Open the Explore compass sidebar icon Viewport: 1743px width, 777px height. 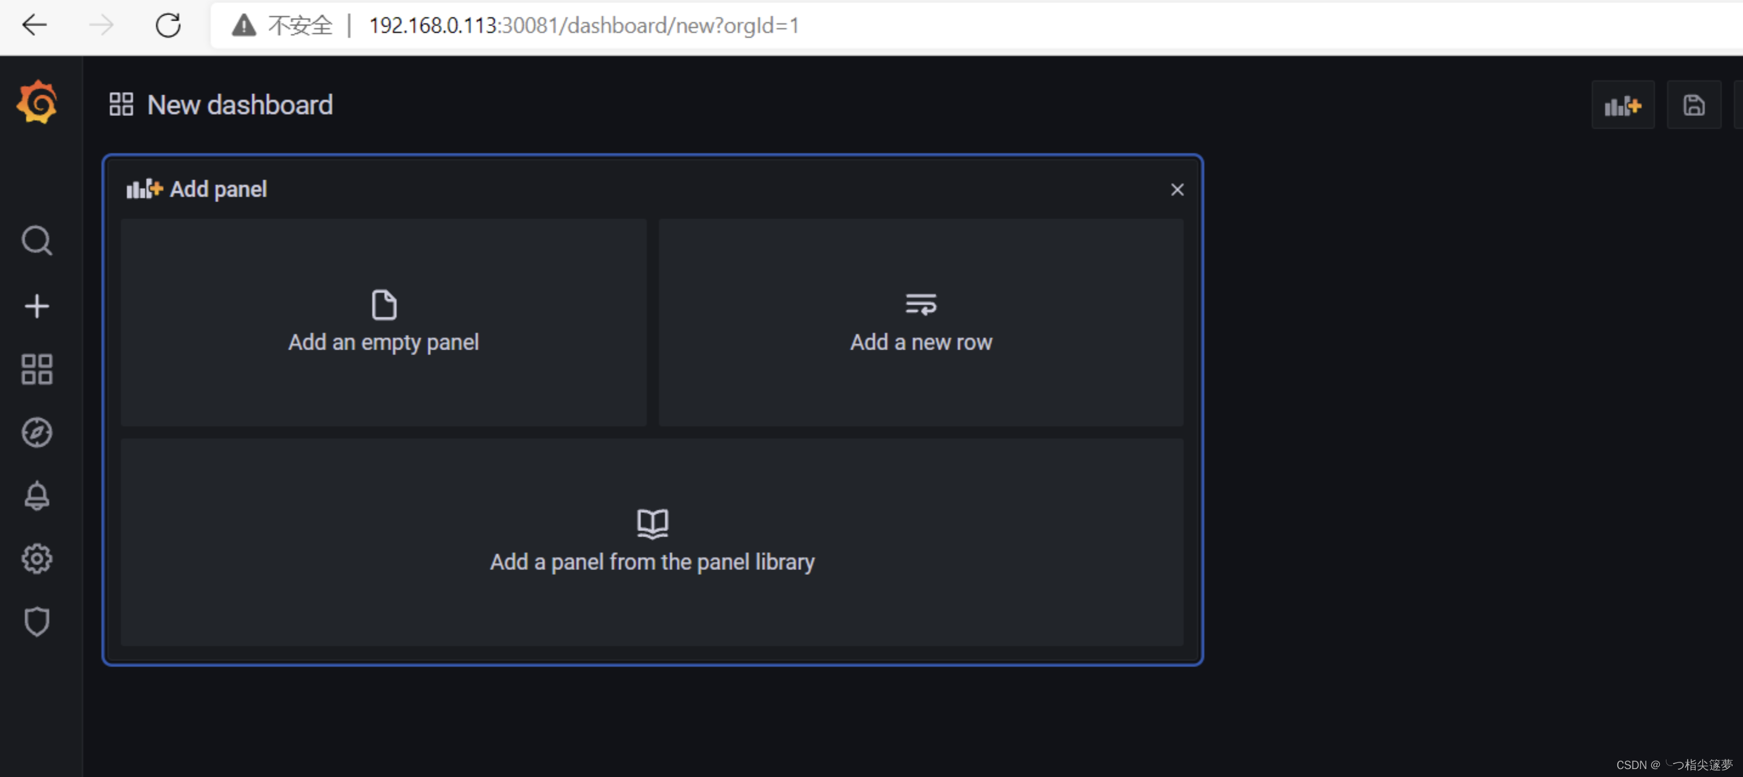point(37,433)
